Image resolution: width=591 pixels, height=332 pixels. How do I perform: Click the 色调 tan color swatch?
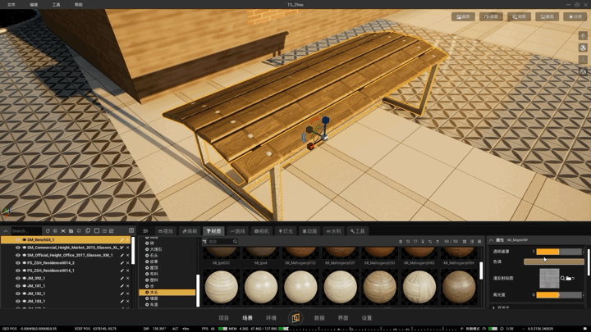coord(554,262)
